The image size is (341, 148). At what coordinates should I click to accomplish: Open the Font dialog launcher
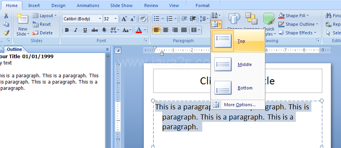pos(146,40)
